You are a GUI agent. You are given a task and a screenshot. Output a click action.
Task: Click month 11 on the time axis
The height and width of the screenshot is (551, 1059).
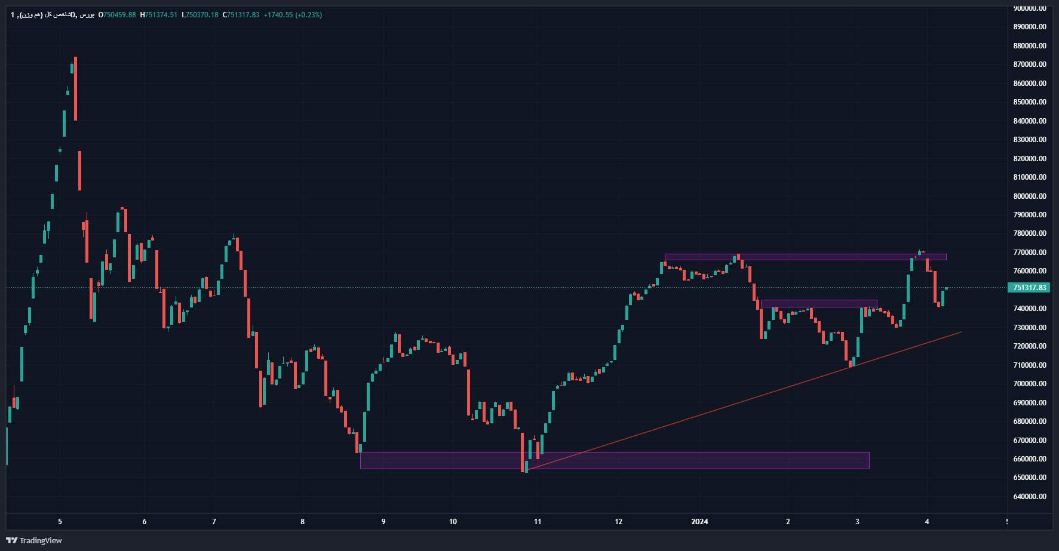(x=538, y=522)
